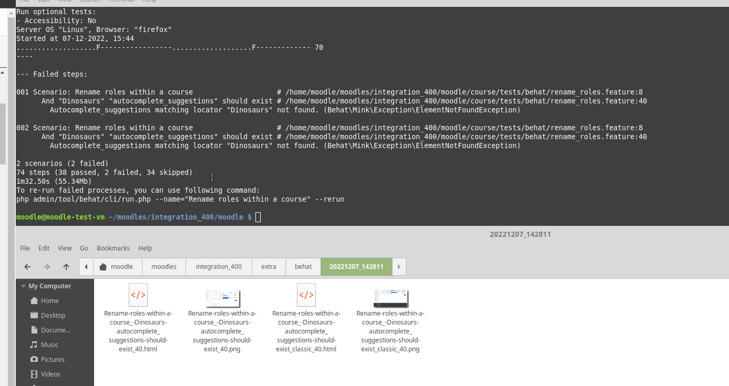
Task: Click the Pictures camera icon in sidebar
Action: click(34, 360)
